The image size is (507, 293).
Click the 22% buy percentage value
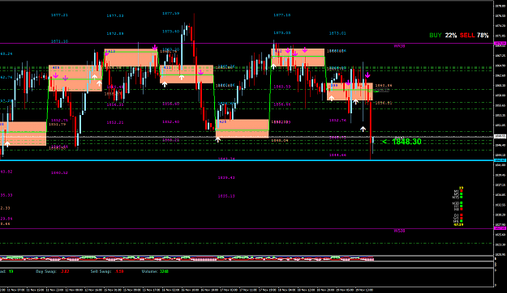pyautogui.click(x=451, y=35)
